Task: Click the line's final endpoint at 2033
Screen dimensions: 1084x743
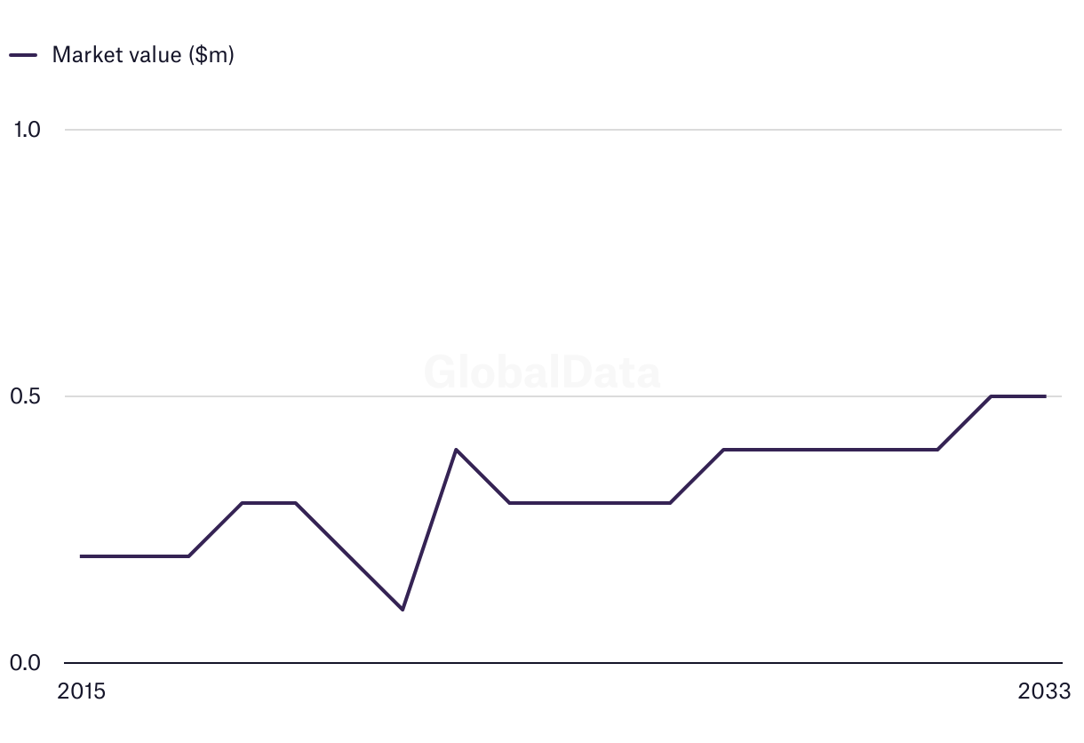Action: [x=1045, y=396]
